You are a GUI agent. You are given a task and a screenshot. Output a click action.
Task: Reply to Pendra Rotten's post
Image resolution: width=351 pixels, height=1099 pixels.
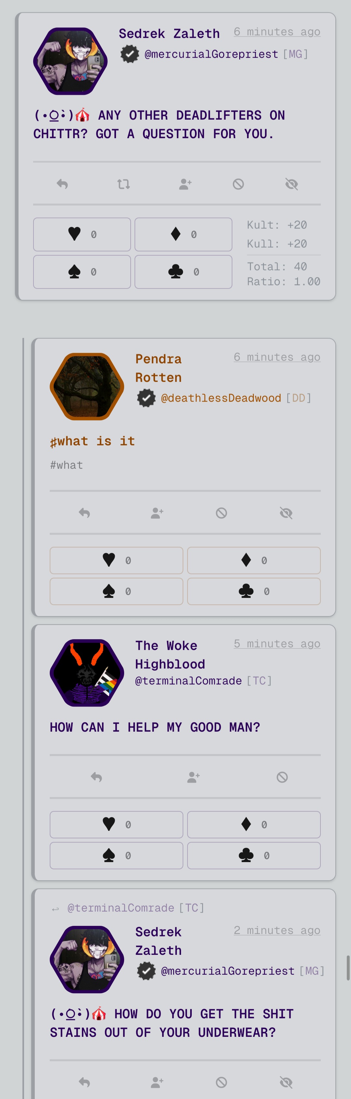[84, 513]
